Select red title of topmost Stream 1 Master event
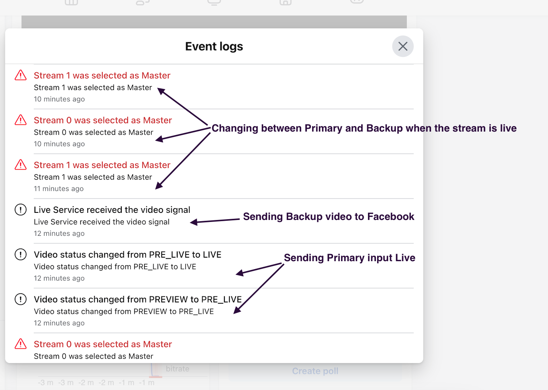 coord(102,75)
